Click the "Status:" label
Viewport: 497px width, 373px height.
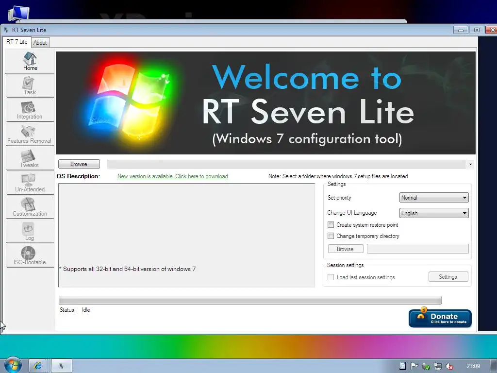click(67, 310)
